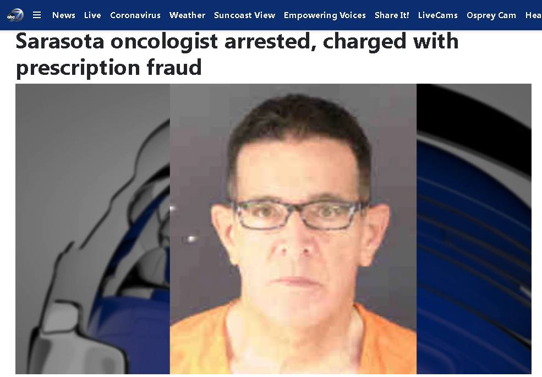Navigate to Suncoast View
The width and height of the screenshot is (542, 377).
244,15
